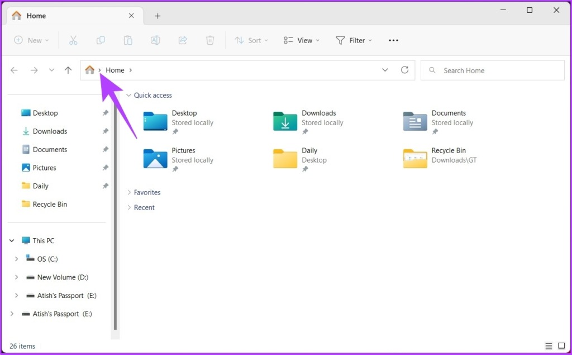The width and height of the screenshot is (572, 355).
Task: Click Home breadcrumb in address bar
Action: 115,70
